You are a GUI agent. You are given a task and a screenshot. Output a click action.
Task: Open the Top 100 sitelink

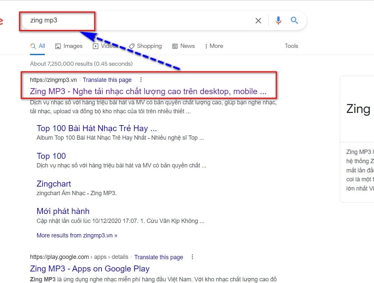pos(51,156)
